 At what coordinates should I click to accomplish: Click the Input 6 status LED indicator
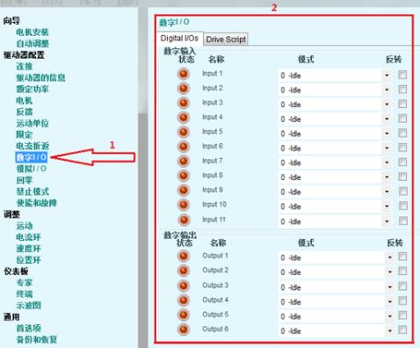[x=184, y=147]
